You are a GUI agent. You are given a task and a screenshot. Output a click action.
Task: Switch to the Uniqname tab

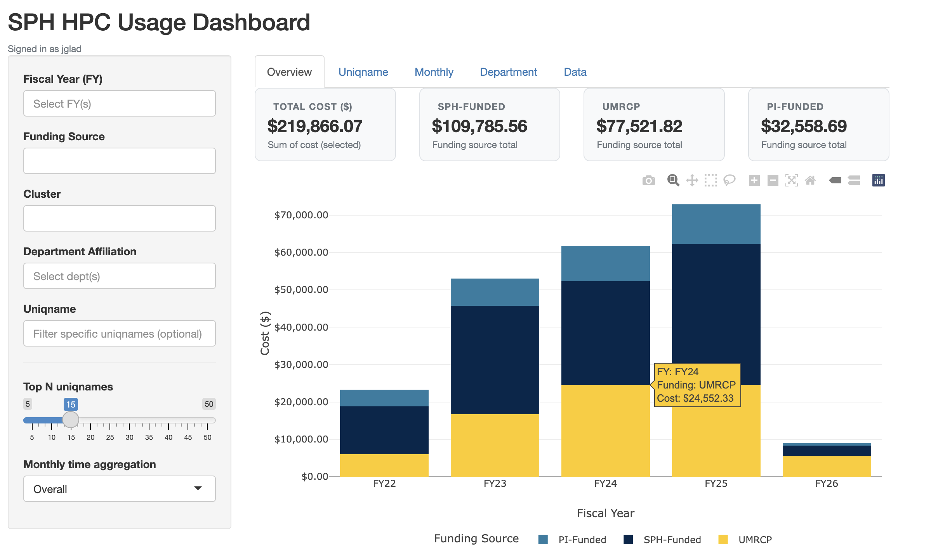pos(363,72)
